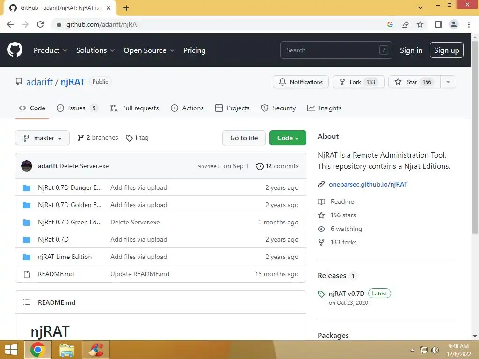Click Notifications button
Screen dimensions: 479x359
click(301, 82)
